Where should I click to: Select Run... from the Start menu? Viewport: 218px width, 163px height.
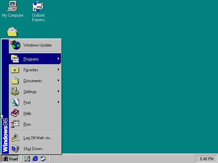point(35,124)
